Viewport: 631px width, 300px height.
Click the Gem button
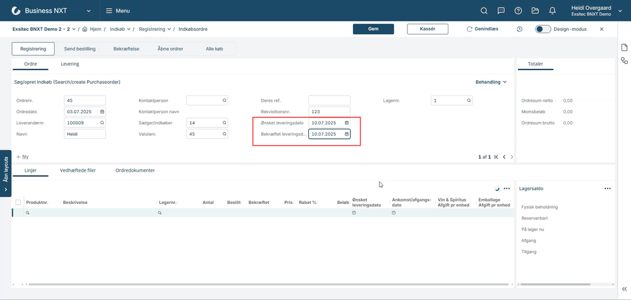(373, 29)
